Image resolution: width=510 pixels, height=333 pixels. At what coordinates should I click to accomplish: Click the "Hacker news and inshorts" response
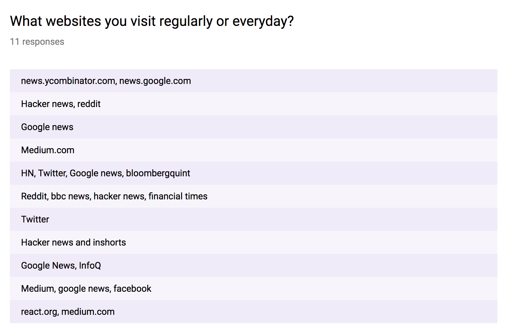(73, 242)
